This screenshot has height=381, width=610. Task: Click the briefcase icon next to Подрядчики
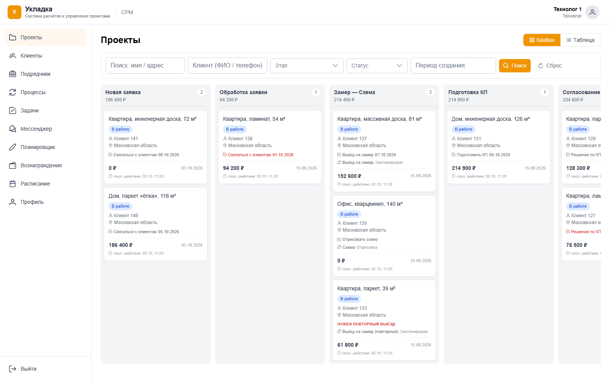pos(13,74)
